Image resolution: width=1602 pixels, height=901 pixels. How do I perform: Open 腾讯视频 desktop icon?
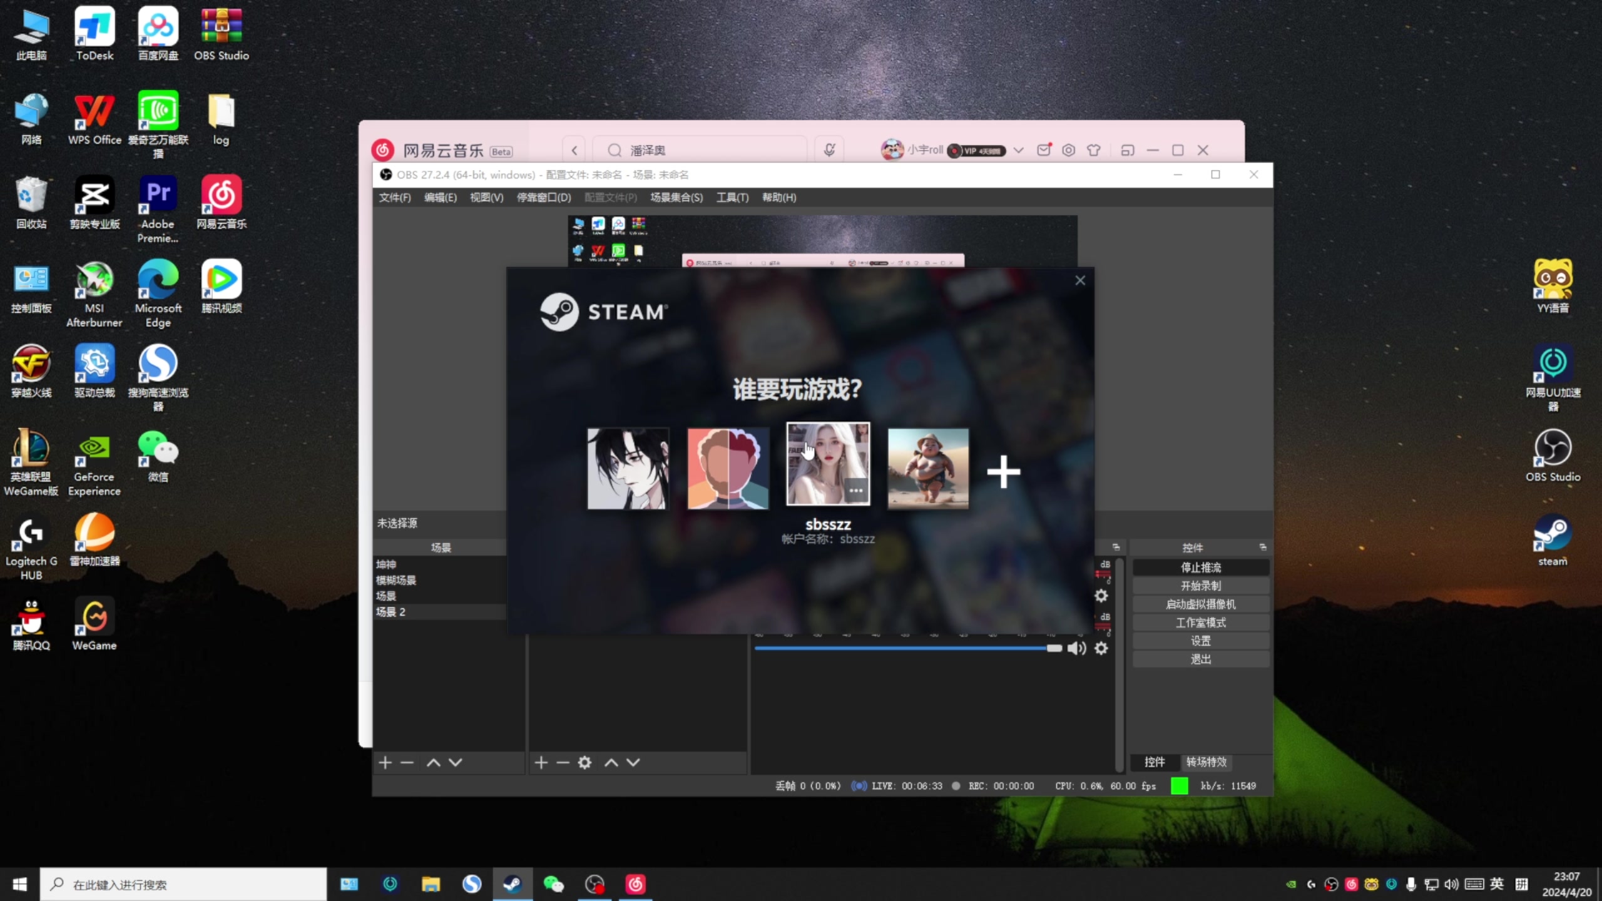pyautogui.click(x=222, y=287)
